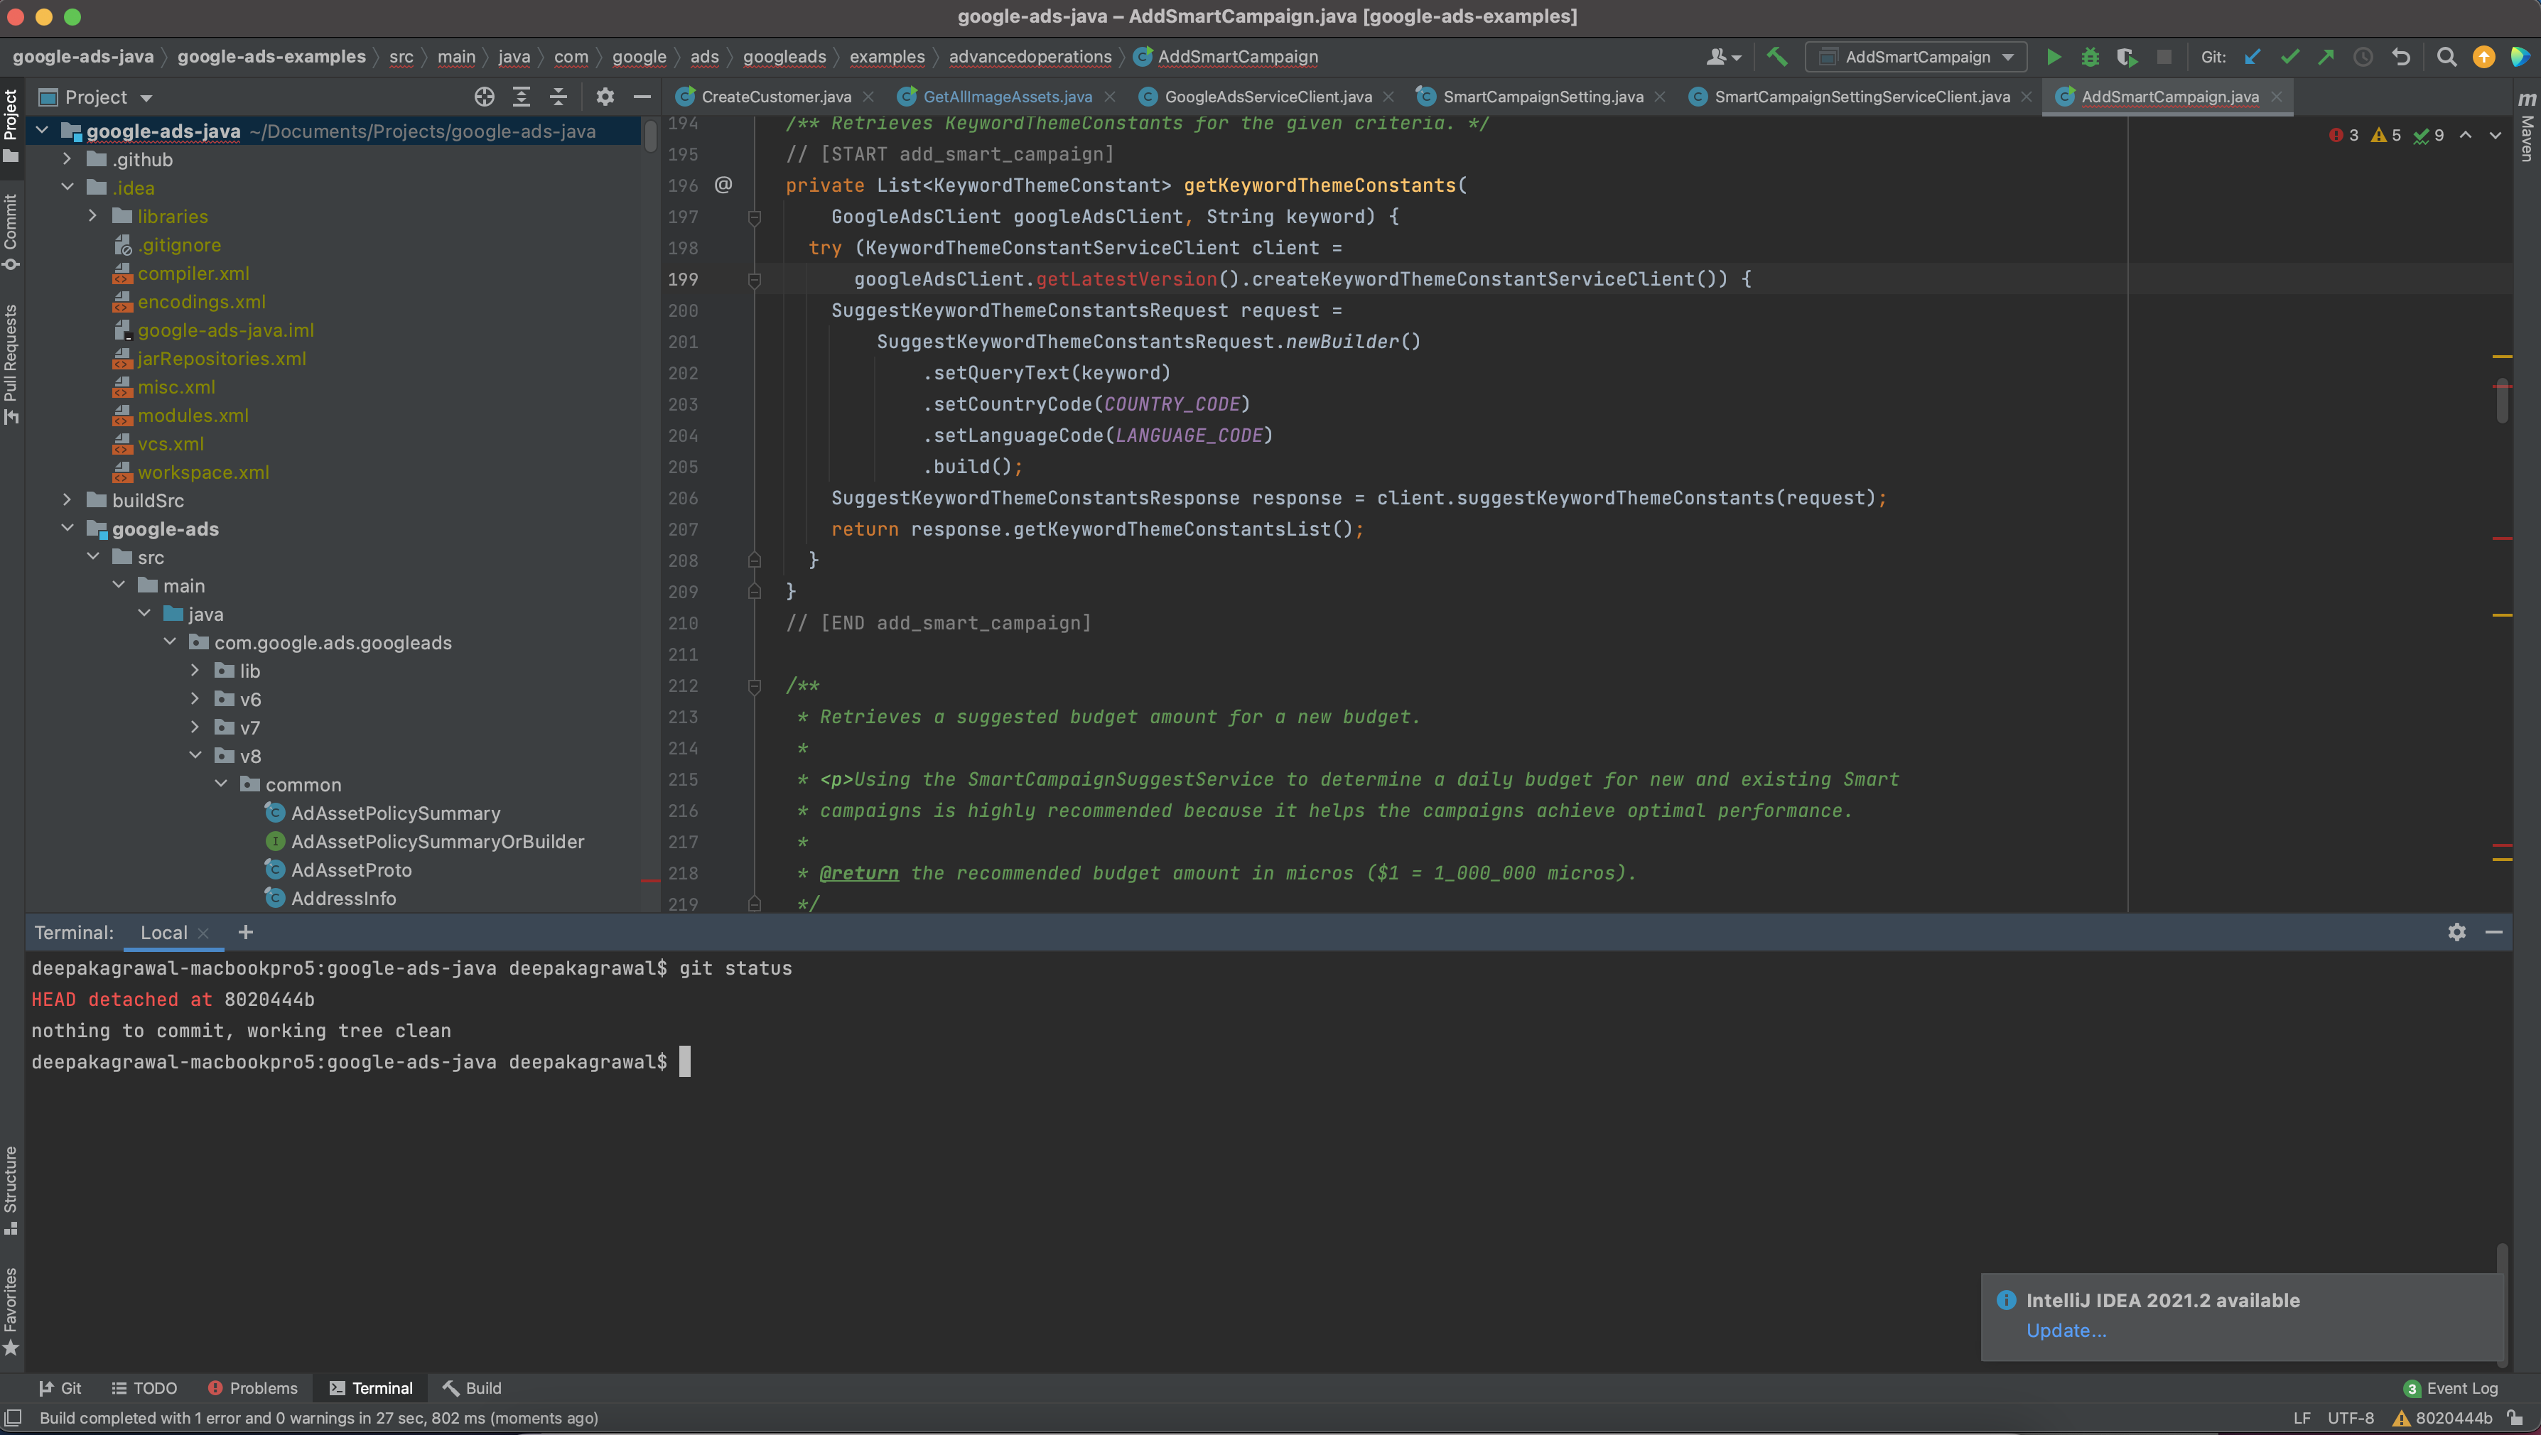Add a new terminal session tab

point(246,932)
